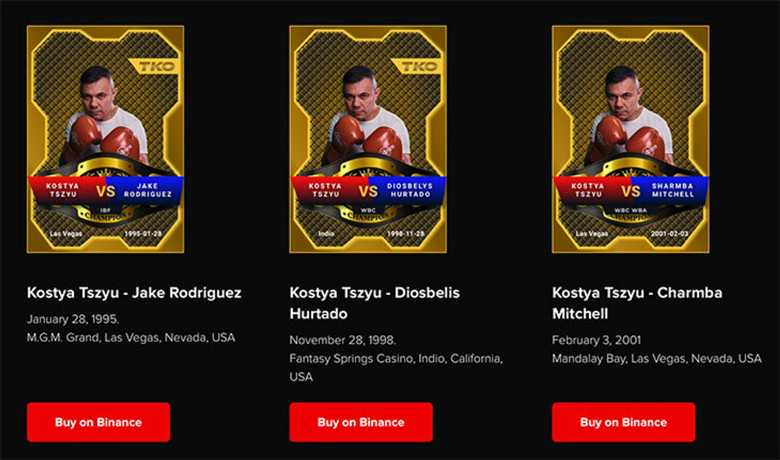780x460 pixels.
Task: Click the January 28, 1995 date text
Action: (73, 319)
